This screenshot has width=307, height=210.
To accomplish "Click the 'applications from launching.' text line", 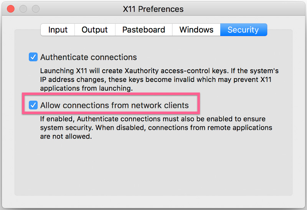I will click(86, 89).
